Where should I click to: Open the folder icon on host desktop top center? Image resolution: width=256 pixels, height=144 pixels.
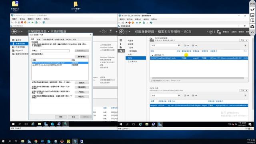(76, 4)
